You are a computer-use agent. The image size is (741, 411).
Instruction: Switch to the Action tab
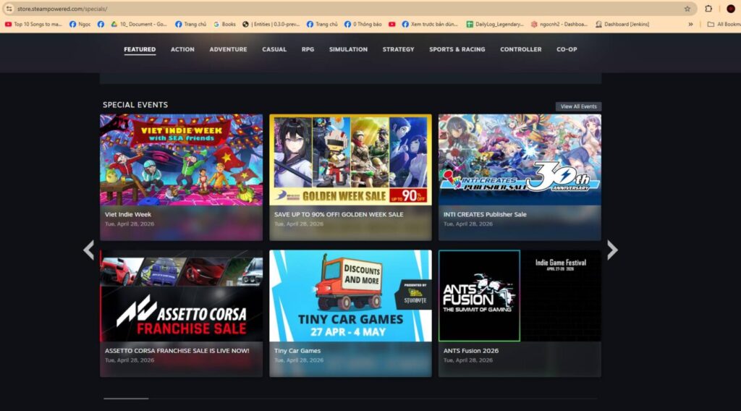click(182, 49)
